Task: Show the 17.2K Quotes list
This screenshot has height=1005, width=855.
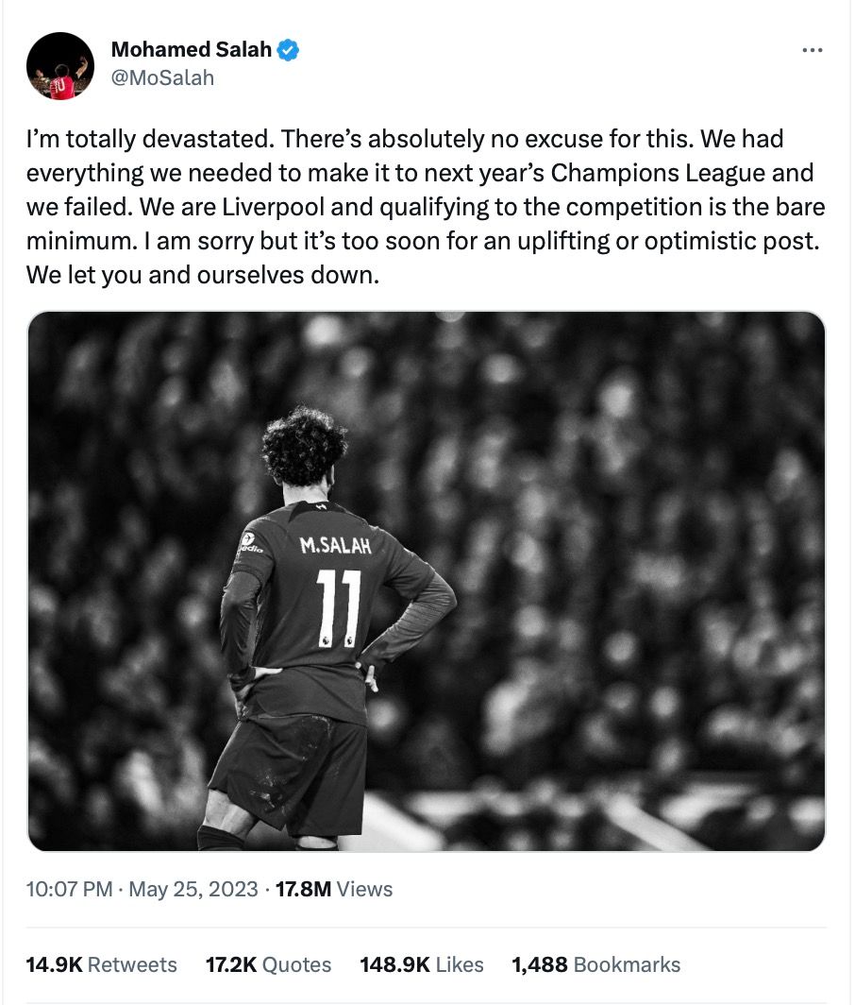Action: tap(268, 964)
